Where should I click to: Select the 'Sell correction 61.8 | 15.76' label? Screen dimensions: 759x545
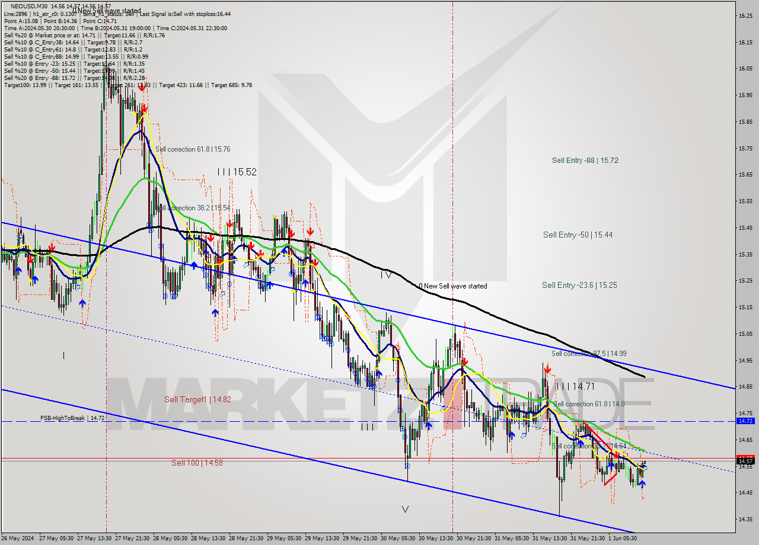point(193,149)
